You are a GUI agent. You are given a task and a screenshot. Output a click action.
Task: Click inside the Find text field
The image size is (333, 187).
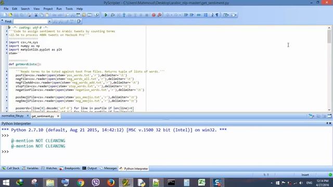pyautogui.click(x=31, y=21)
